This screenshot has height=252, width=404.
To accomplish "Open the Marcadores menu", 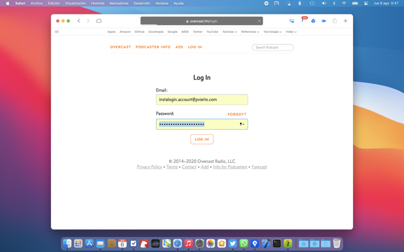I will [x=119, y=3].
